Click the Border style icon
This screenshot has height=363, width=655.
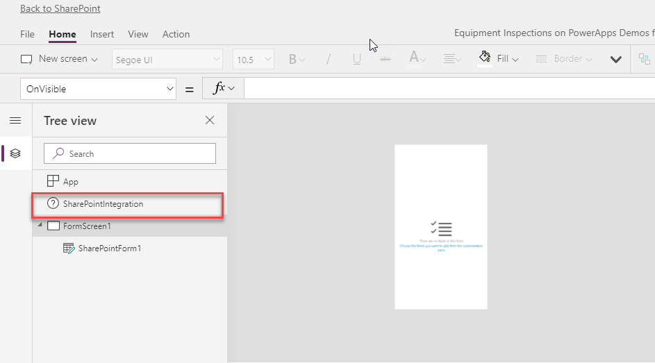(x=541, y=59)
